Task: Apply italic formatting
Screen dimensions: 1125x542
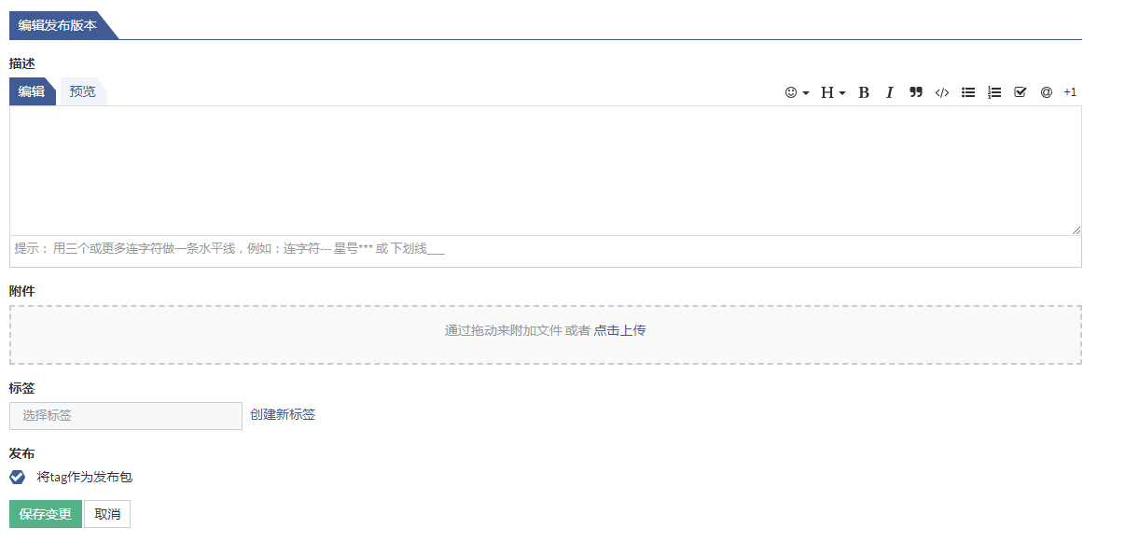Action: 890,92
